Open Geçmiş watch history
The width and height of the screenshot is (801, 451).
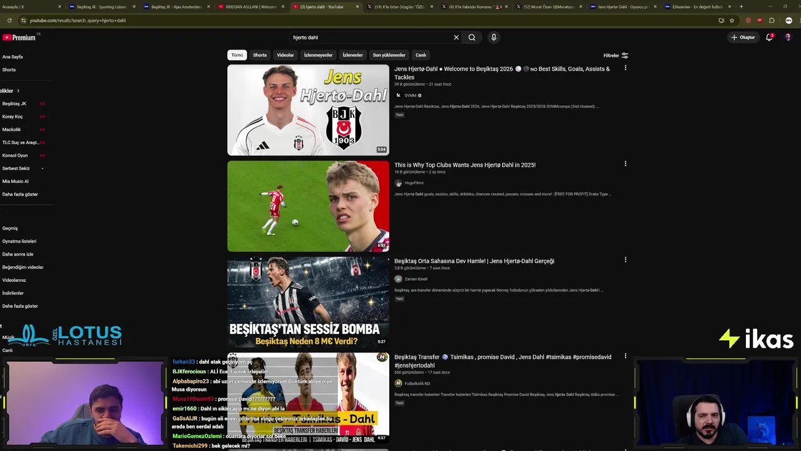(x=10, y=228)
